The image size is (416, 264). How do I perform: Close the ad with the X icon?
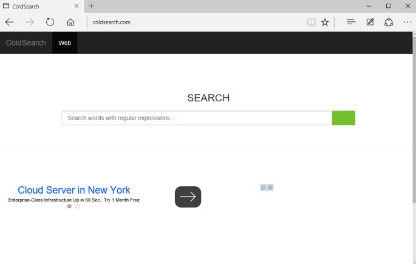coord(270,188)
